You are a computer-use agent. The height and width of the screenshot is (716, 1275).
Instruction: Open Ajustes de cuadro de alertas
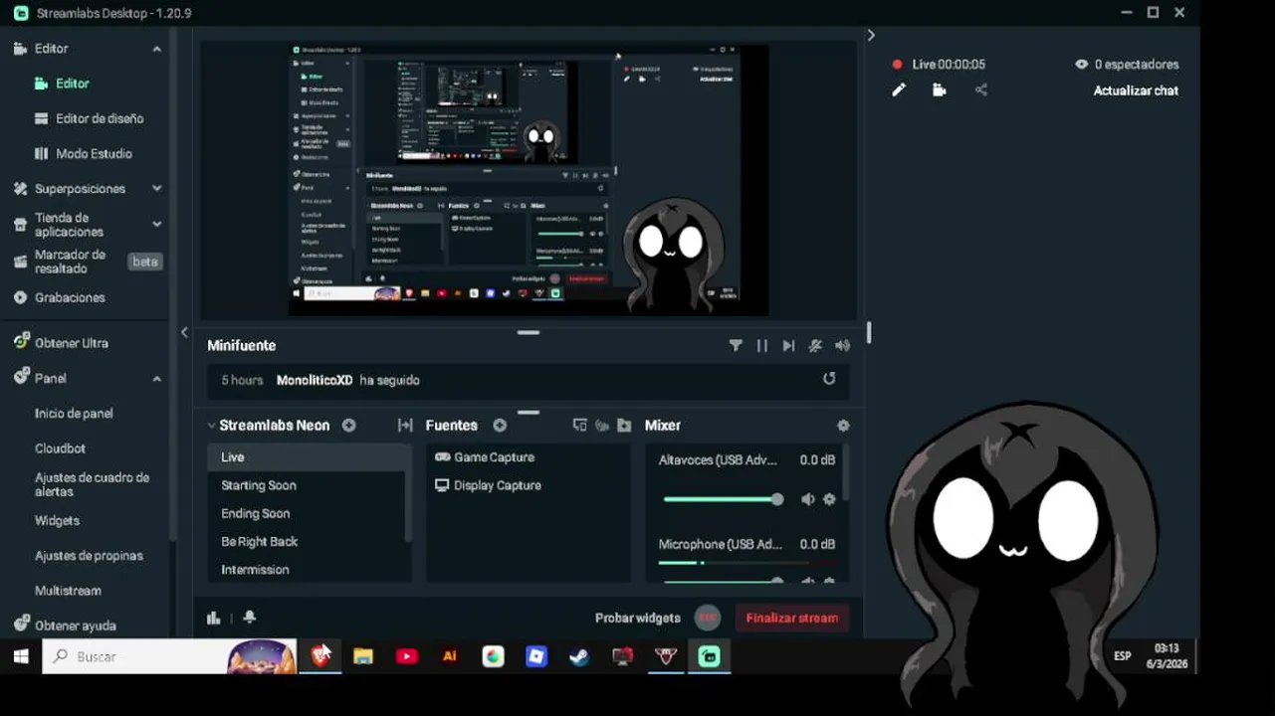pyautogui.click(x=92, y=484)
